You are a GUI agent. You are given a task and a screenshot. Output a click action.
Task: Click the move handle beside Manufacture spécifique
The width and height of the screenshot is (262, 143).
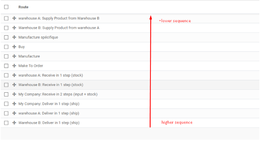[14, 37]
